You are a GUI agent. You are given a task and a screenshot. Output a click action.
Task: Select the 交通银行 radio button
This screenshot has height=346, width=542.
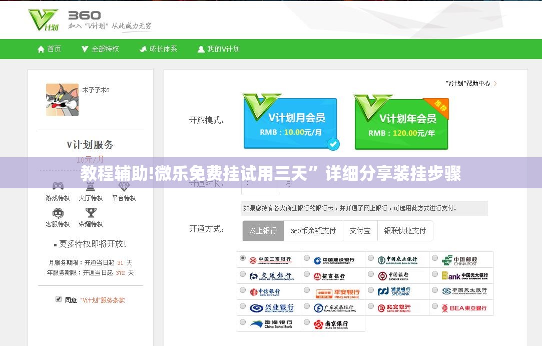tap(243, 274)
